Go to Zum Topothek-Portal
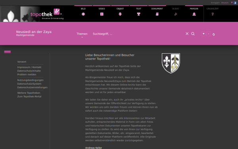The width and height of the screenshot is (238, 149). [29, 97]
